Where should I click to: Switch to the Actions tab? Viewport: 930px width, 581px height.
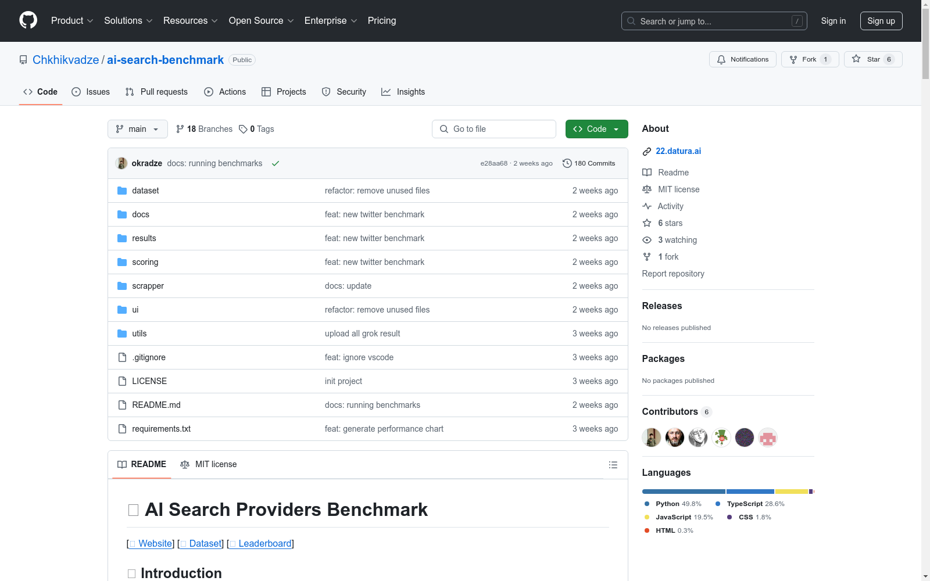225,92
